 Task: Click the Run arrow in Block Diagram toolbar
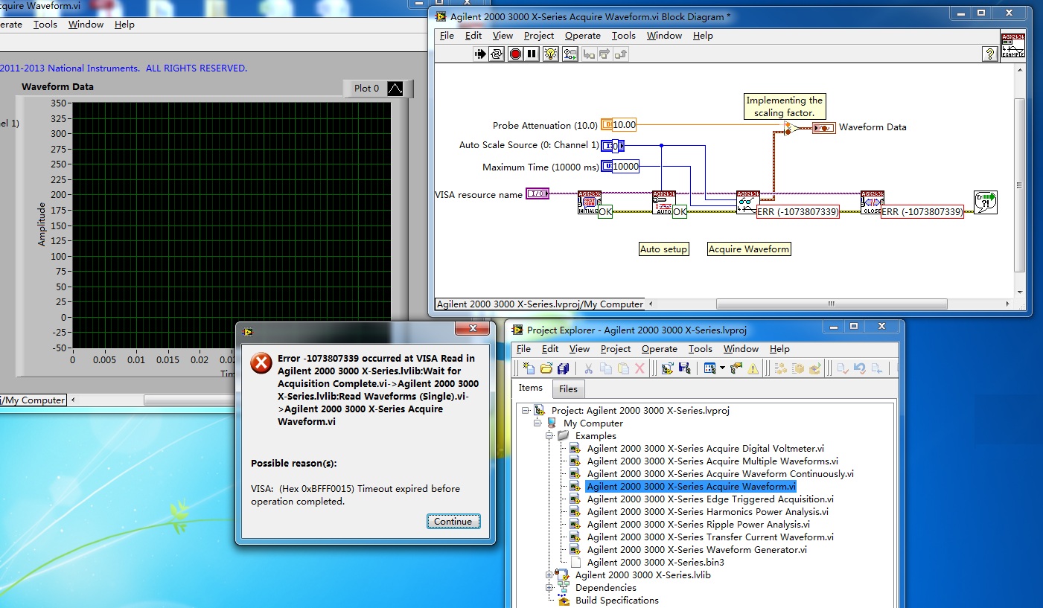pos(481,54)
